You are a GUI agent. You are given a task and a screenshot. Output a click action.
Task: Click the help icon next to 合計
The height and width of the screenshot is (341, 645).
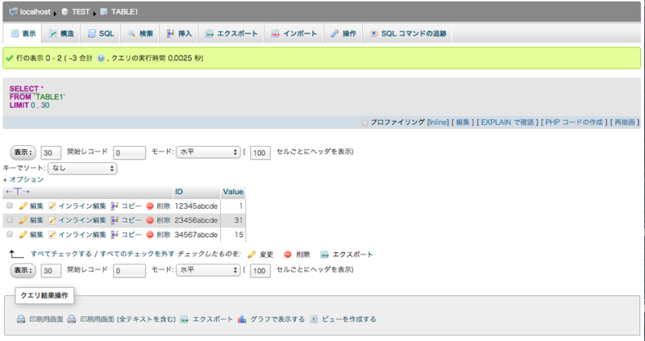coord(101,58)
